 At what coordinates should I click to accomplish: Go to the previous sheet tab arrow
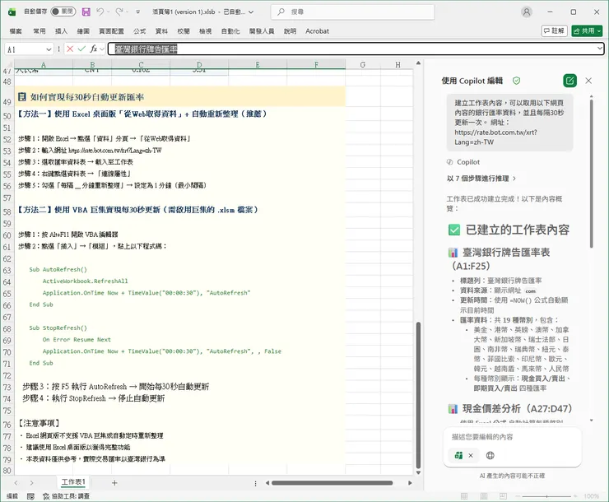[x=16, y=483]
